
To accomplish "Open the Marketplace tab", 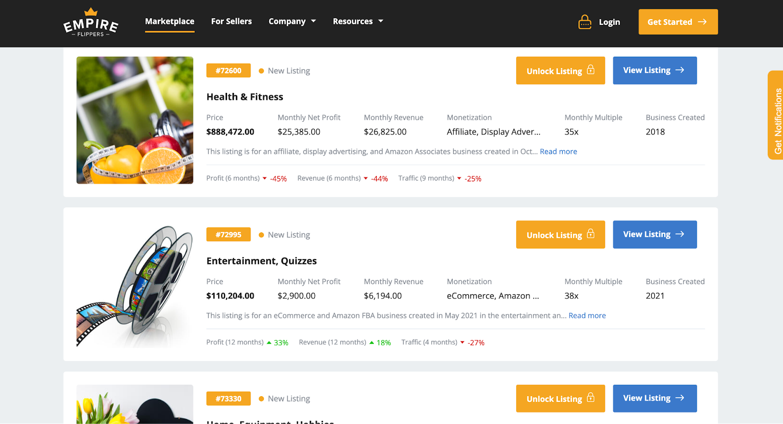I will pyautogui.click(x=169, y=22).
